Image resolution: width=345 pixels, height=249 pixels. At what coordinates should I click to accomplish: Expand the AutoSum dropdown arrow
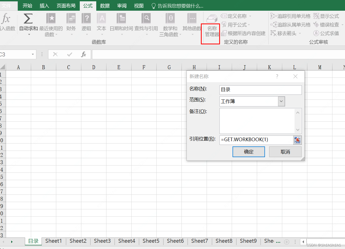pos(29,34)
